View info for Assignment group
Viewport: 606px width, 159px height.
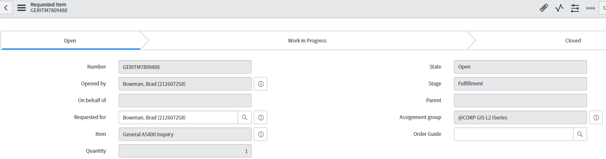[596, 117]
